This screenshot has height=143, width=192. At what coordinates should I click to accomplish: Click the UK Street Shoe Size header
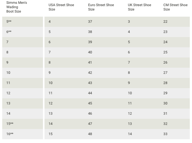pos(139,7)
